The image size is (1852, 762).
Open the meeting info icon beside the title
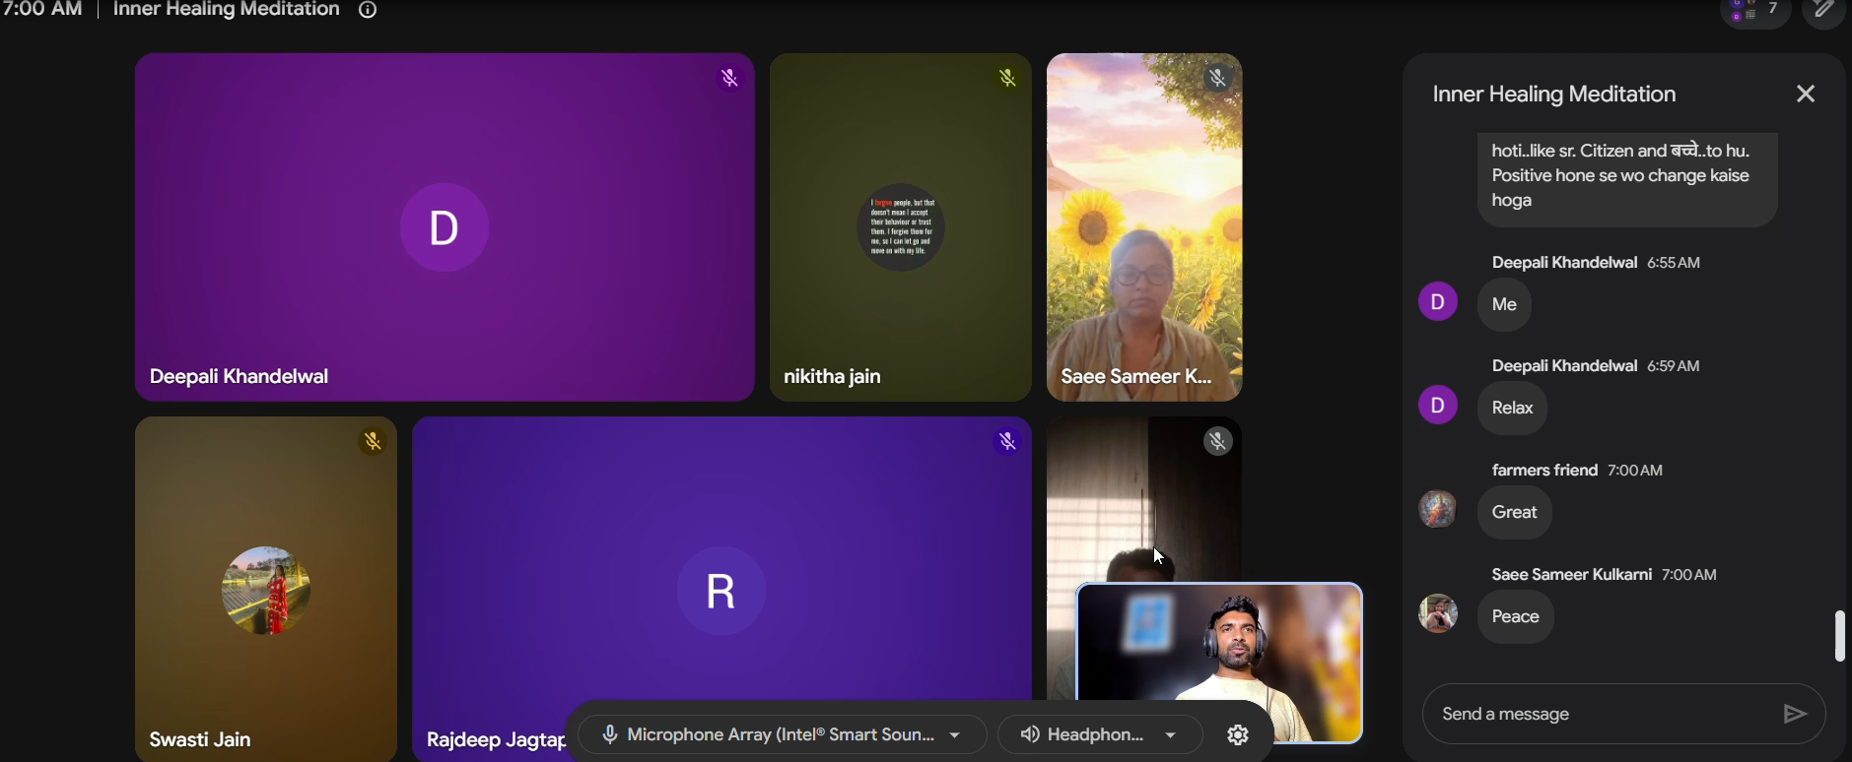(368, 11)
